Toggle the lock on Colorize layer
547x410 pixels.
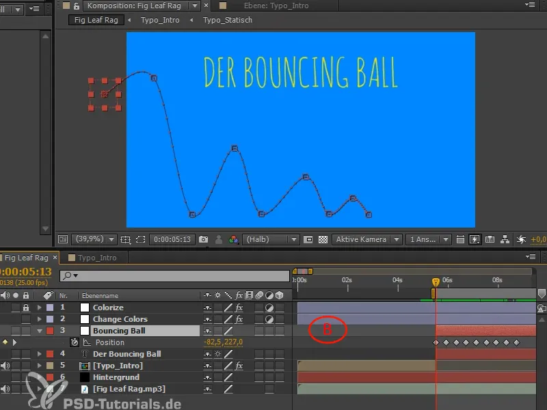(26, 307)
